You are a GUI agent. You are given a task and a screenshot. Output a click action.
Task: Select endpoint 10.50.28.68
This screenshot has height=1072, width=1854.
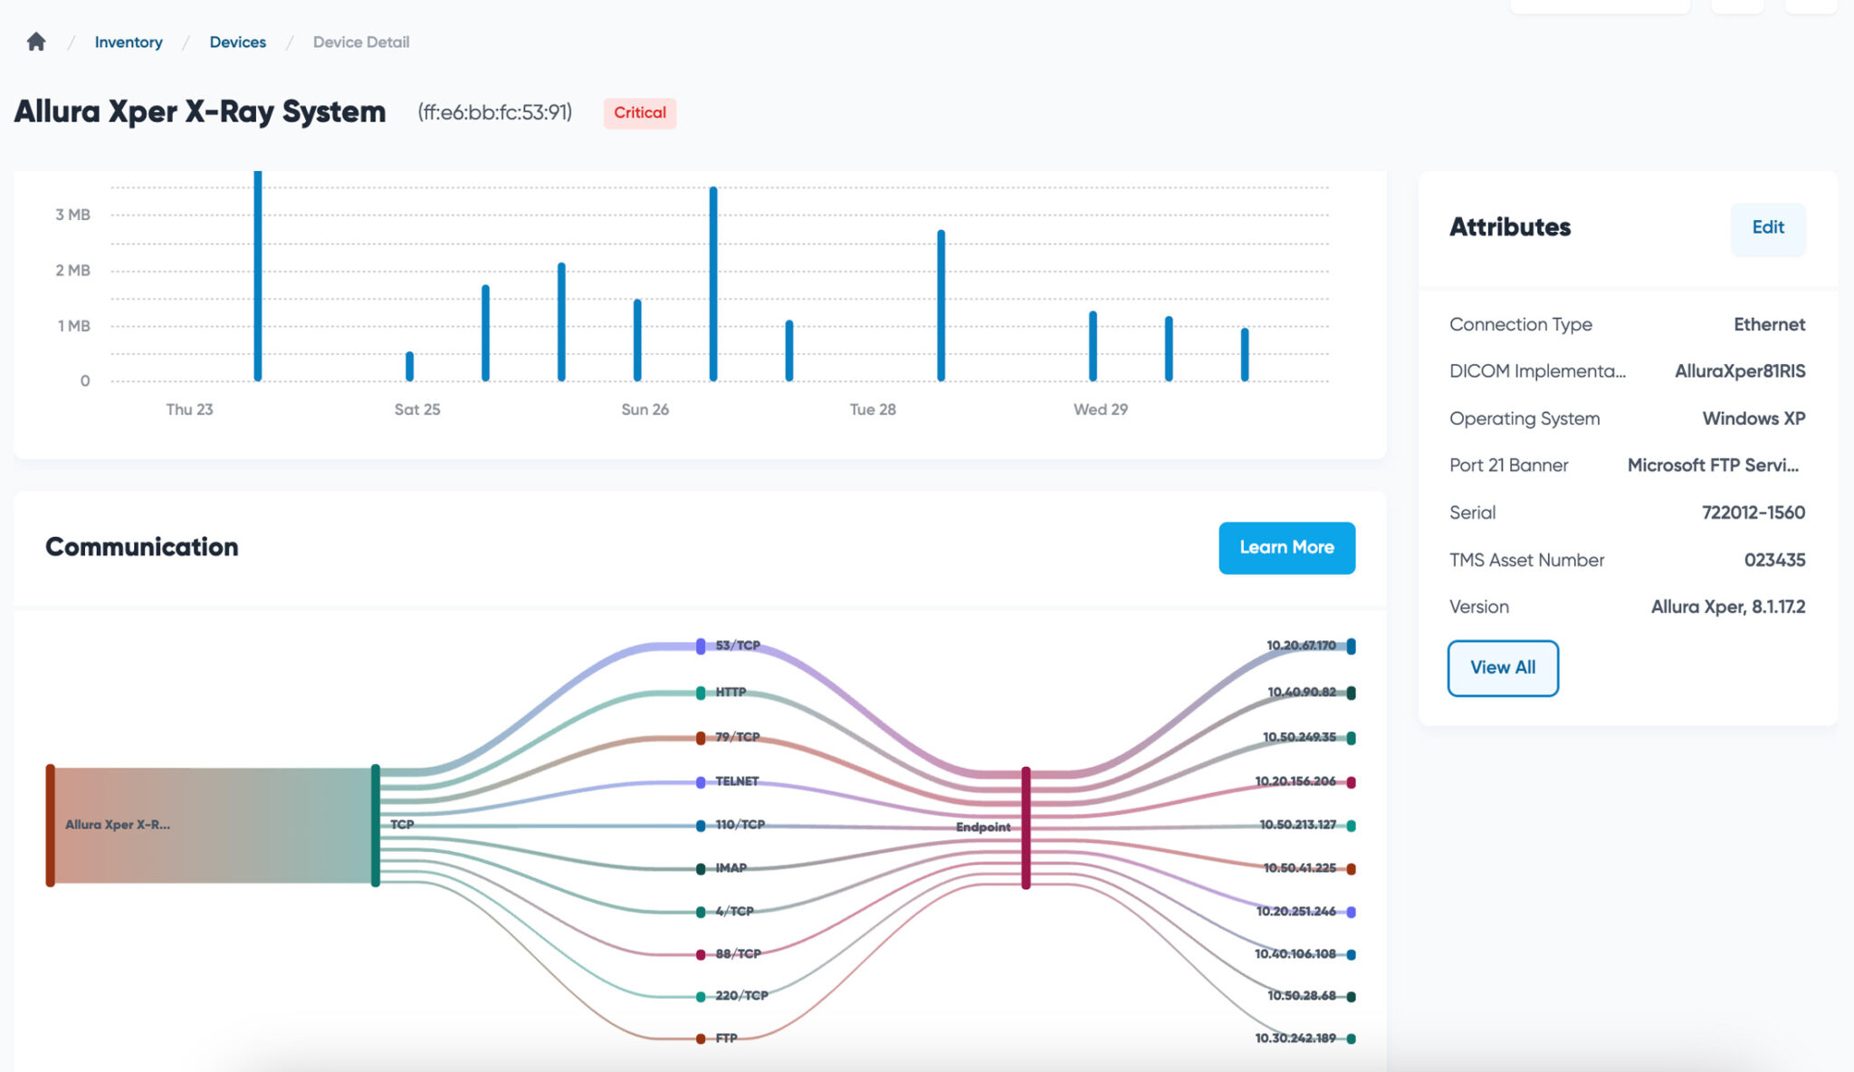tap(1351, 996)
